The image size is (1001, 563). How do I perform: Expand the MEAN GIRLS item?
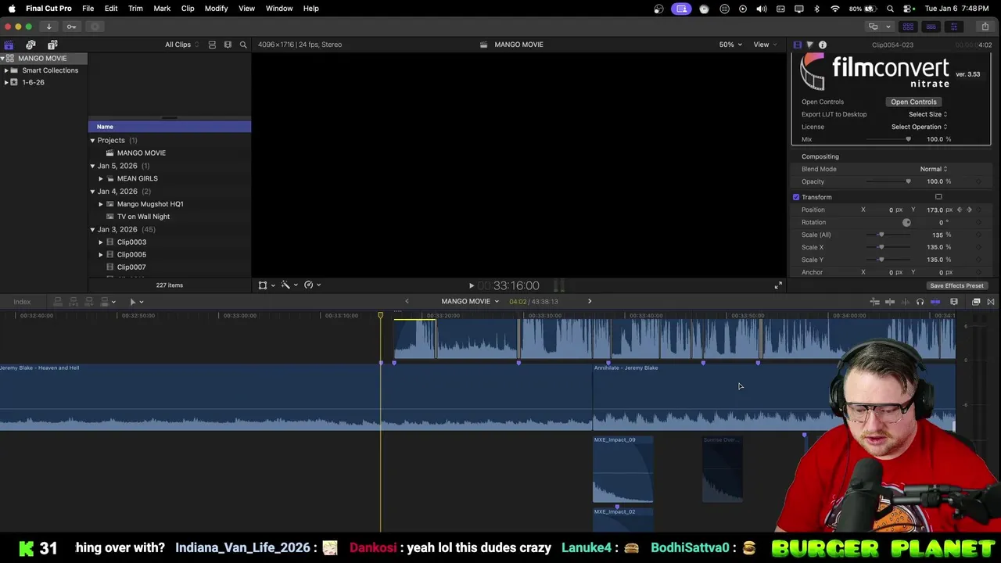[x=101, y=178]
